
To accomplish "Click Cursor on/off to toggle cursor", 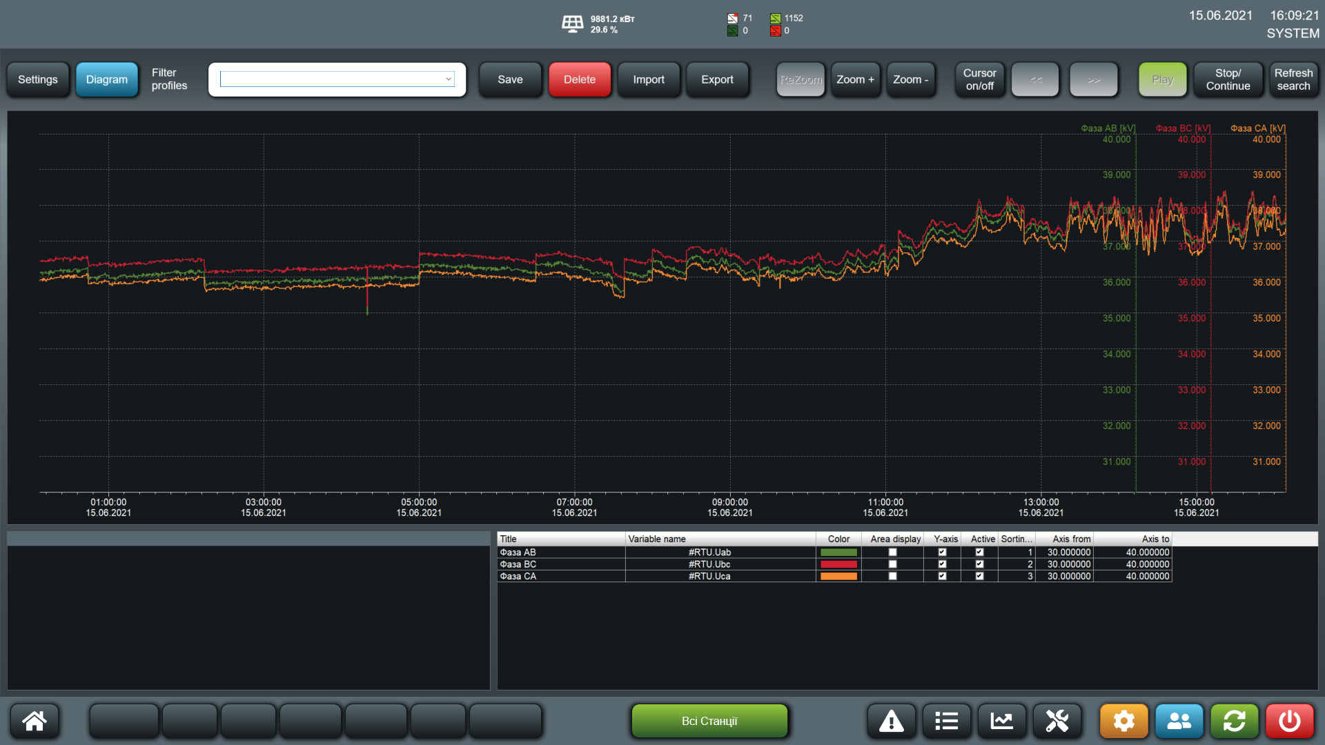I will [980, 79].
